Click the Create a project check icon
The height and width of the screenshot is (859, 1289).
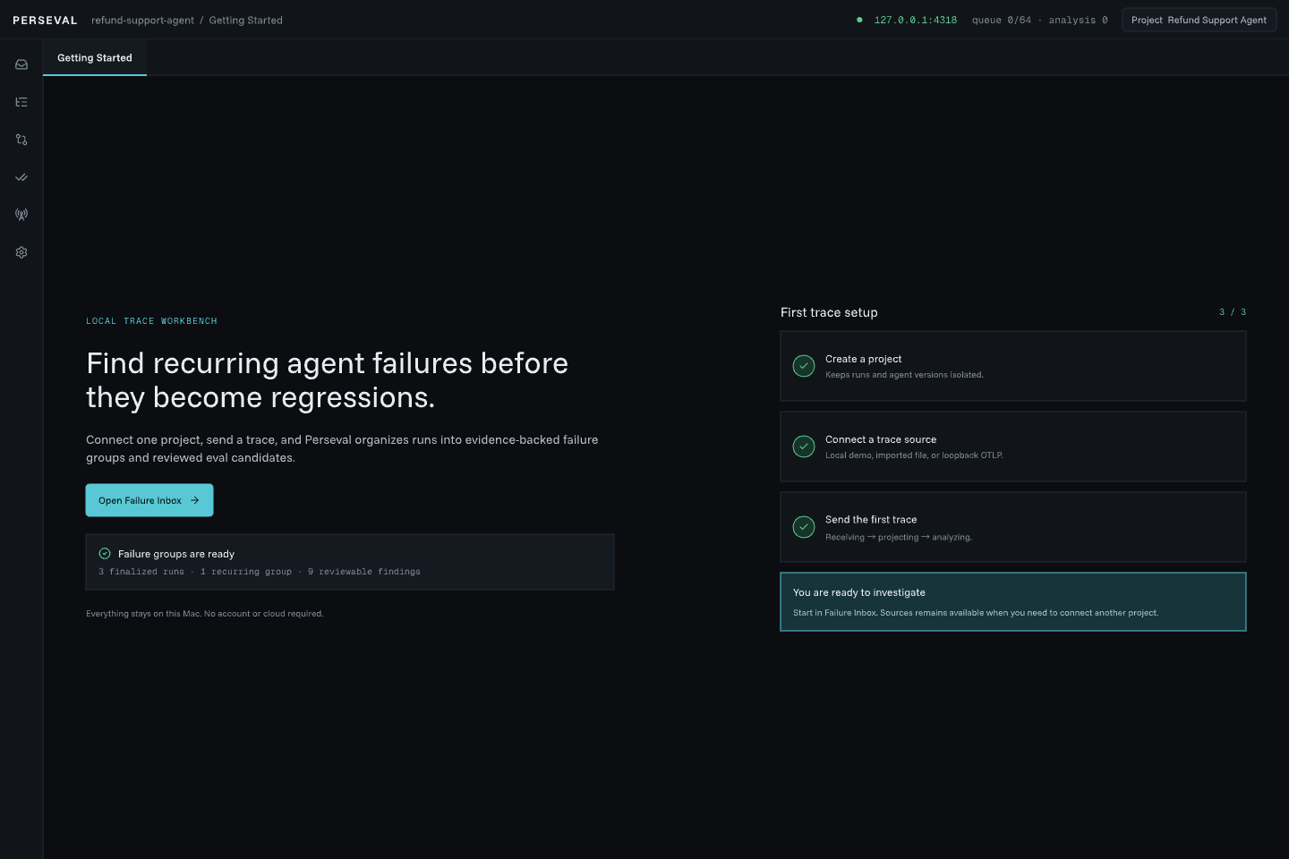(x=804, y=366)
